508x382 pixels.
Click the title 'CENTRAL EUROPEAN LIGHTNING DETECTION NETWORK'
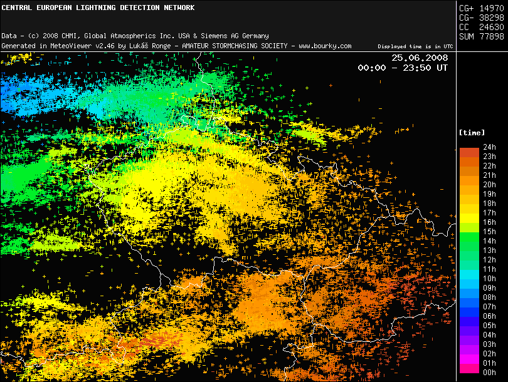[98, 8]
